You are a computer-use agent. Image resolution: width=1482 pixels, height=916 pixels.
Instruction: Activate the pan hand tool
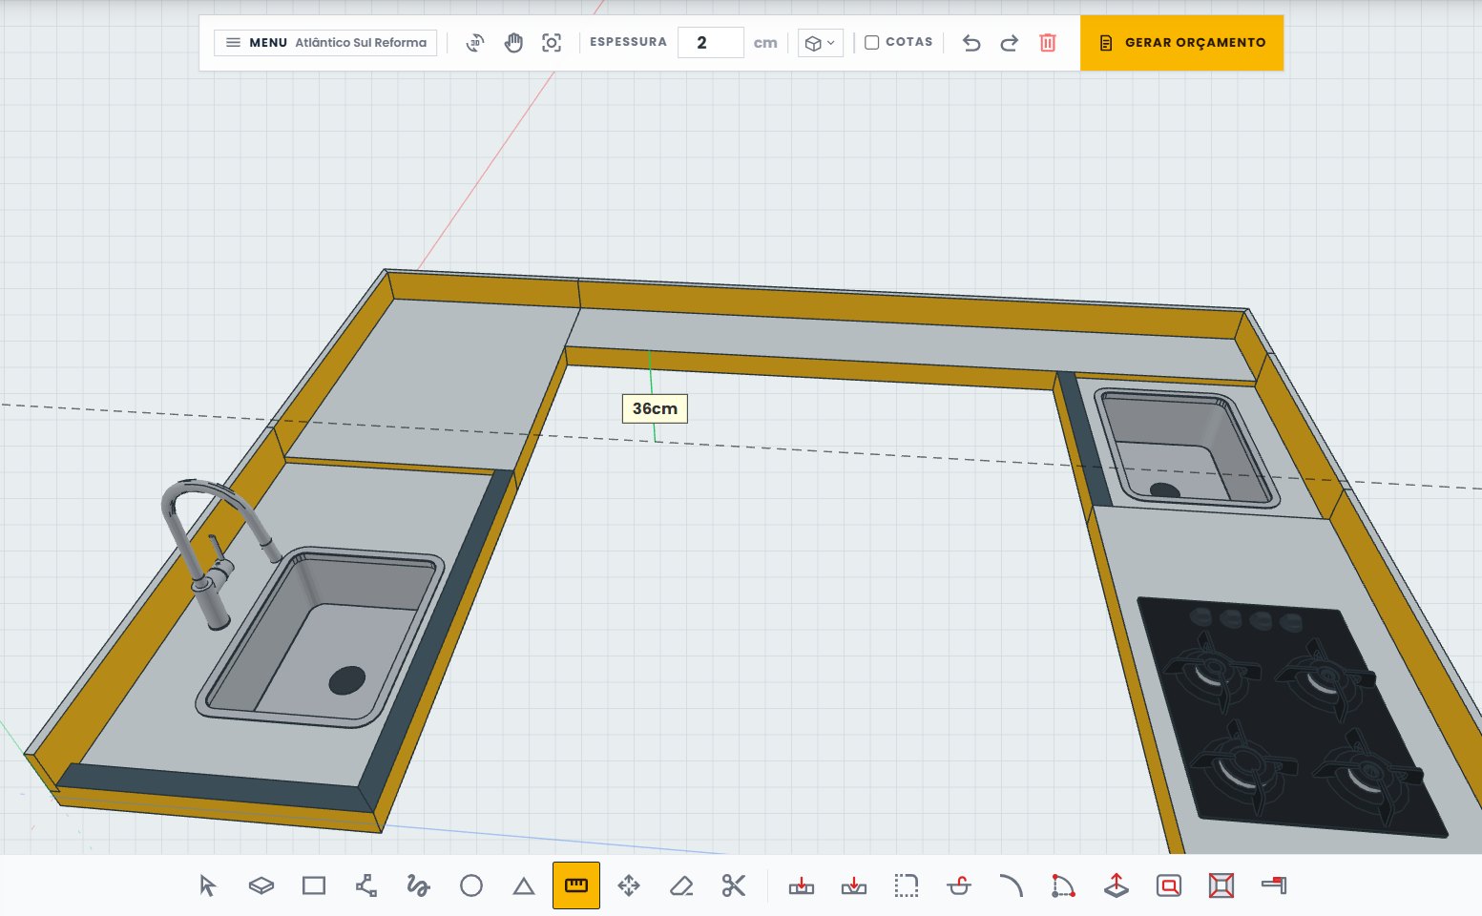click(x=513, y=43)
